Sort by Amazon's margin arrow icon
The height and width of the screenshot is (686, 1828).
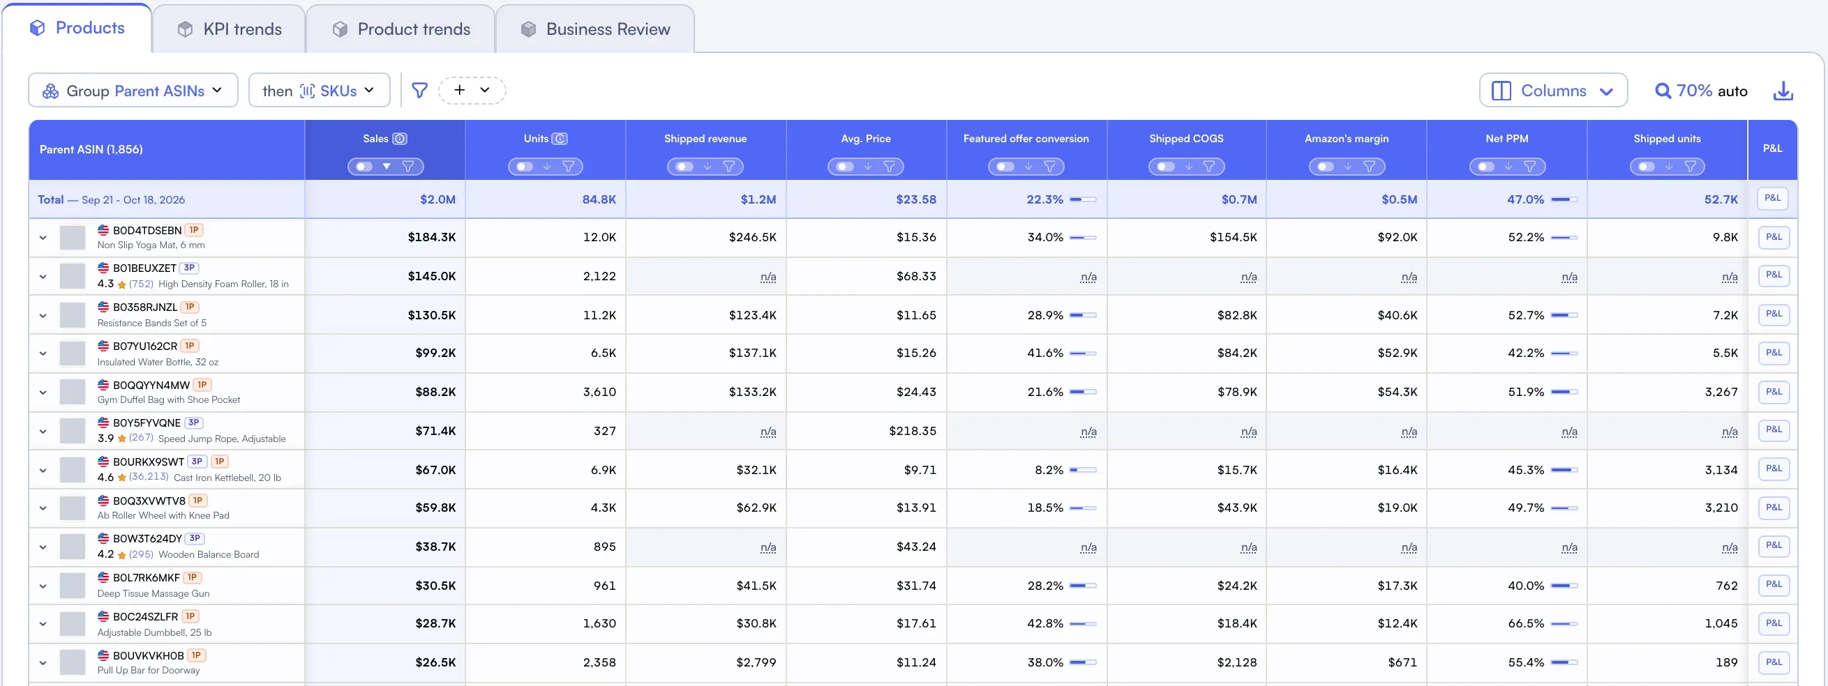[1348, 167]
